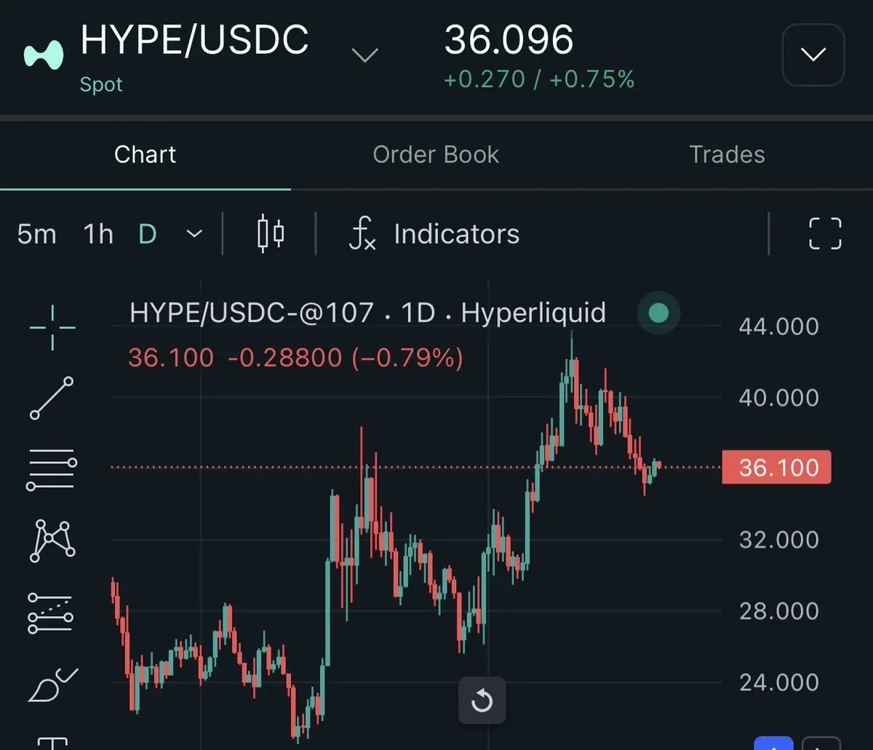The image size is (873, 750).
Task: Open the candlestick chart style selector
Action: coord(271,234)
